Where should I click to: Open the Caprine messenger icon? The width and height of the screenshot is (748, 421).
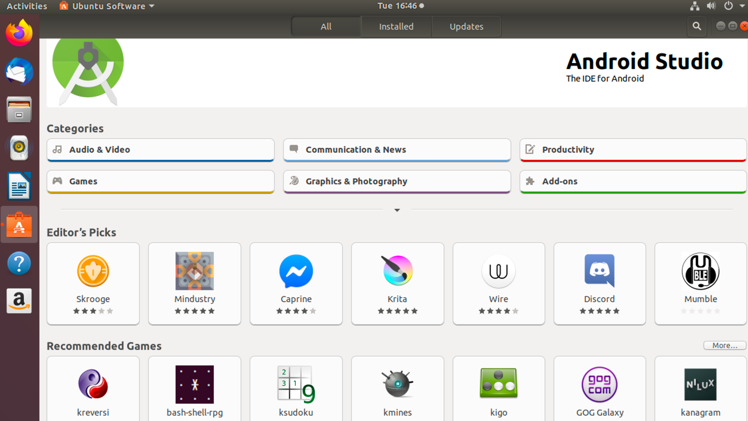[x=296, y=271]
